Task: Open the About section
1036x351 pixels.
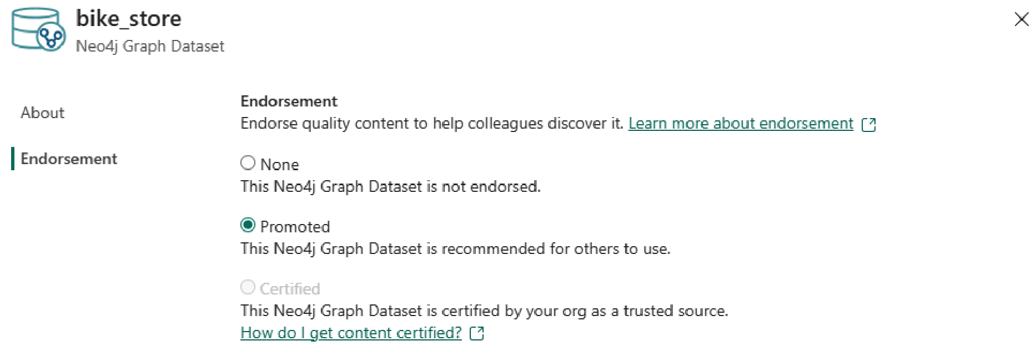Action: click(42, 113)
